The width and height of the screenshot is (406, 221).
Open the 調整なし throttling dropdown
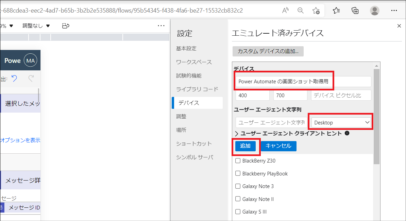[x=36, y=26]
